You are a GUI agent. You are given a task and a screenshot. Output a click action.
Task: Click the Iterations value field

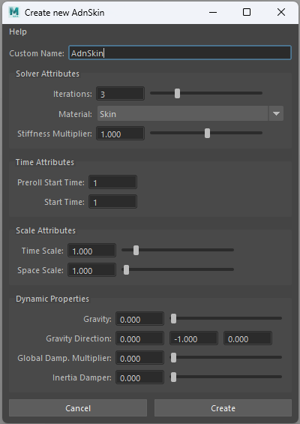click(121, 94)
